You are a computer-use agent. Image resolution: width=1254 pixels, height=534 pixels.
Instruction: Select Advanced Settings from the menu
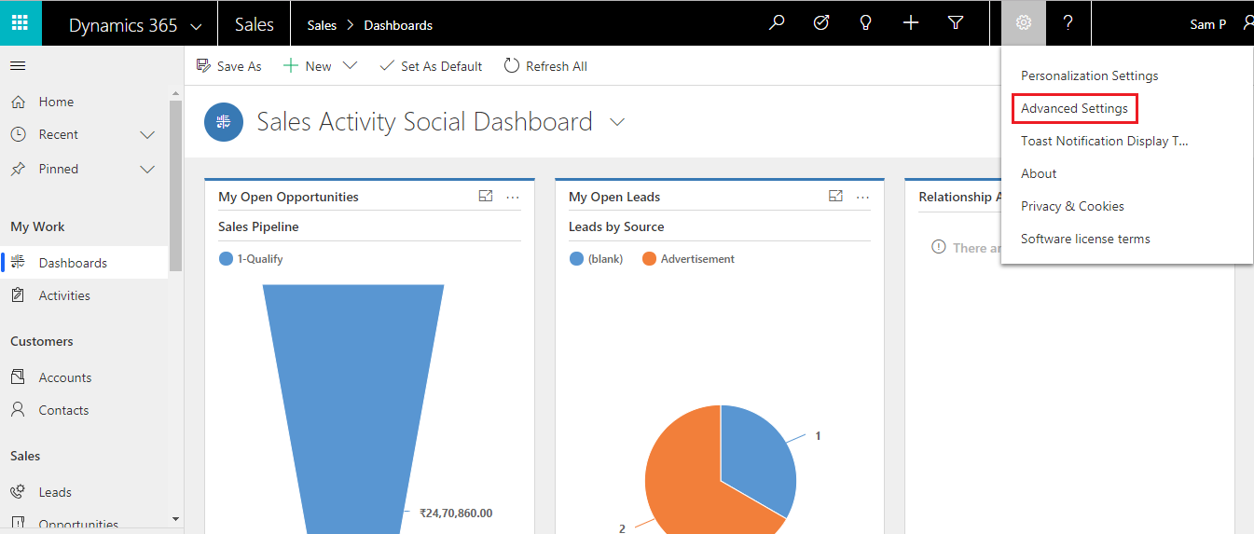(1074, 108)
